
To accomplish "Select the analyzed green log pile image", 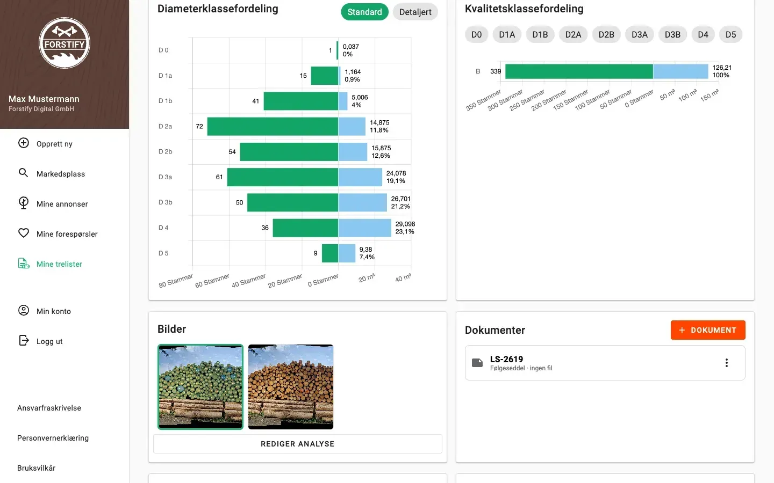I will [x=200, y=387].
